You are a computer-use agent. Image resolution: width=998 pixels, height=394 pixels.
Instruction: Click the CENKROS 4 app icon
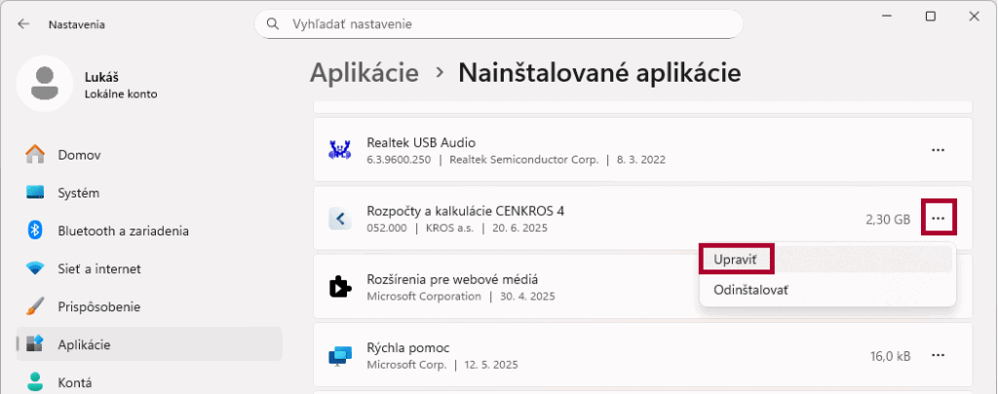pyautogui.click(x=340, y=219)
